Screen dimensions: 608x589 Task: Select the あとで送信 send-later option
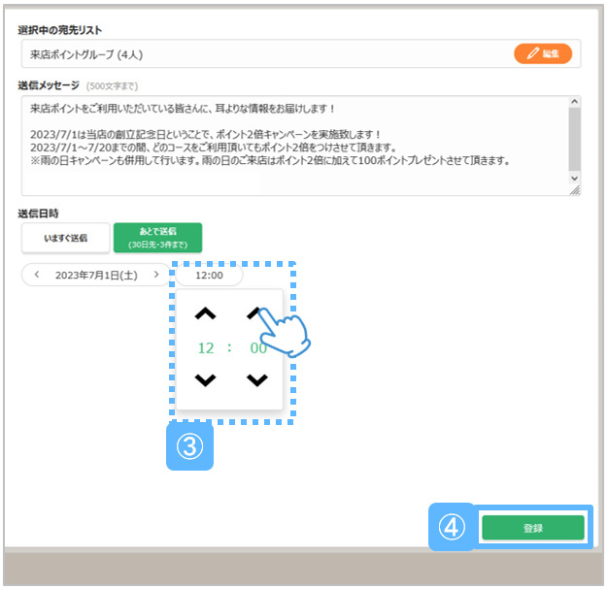[x=157, y=238]
